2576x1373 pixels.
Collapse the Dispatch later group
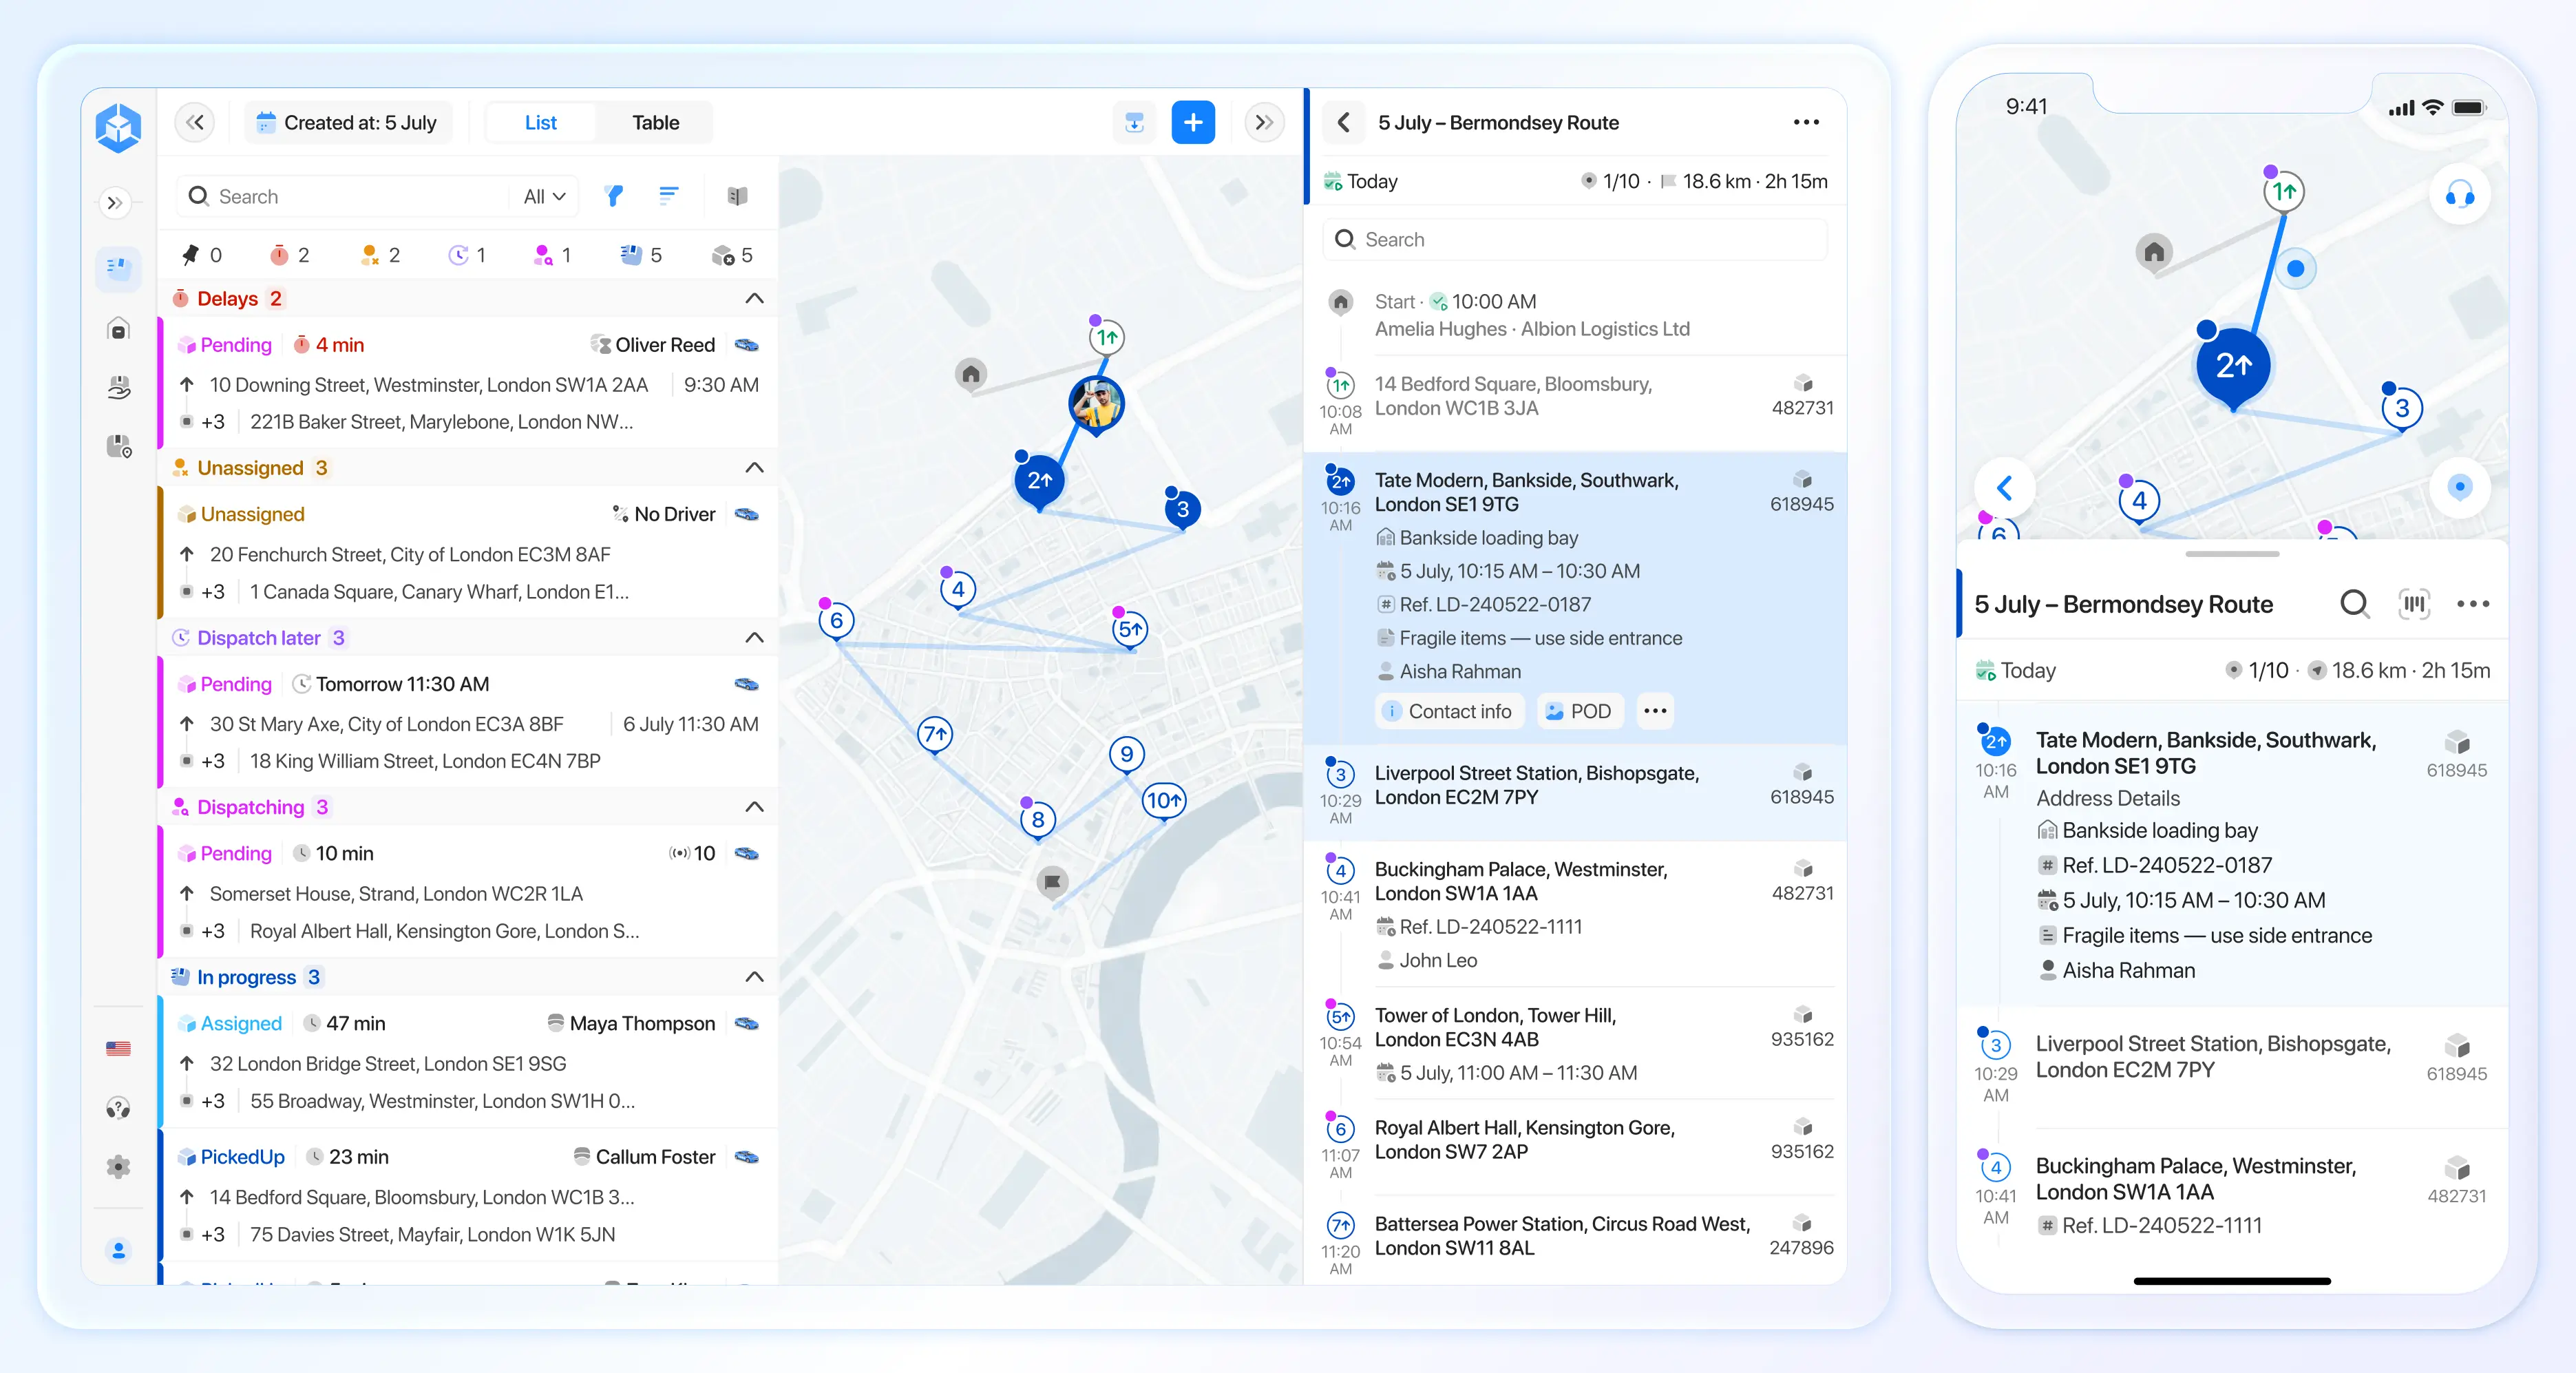pyautogui.click(x=755, y=638)
